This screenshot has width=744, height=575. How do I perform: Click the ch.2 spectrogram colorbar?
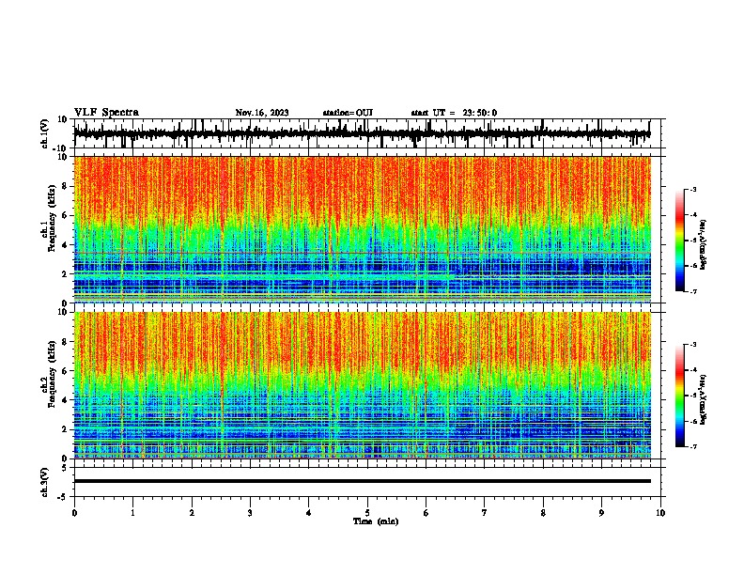pos(679,396)
